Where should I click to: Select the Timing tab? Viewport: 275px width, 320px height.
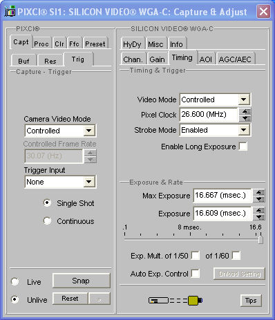coord(182,57)
